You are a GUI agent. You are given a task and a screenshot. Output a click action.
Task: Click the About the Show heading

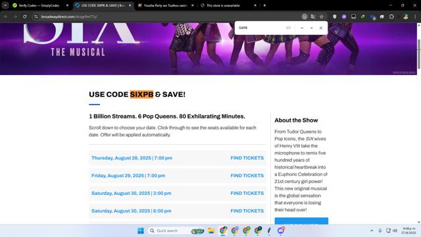[x=296, y=120]
